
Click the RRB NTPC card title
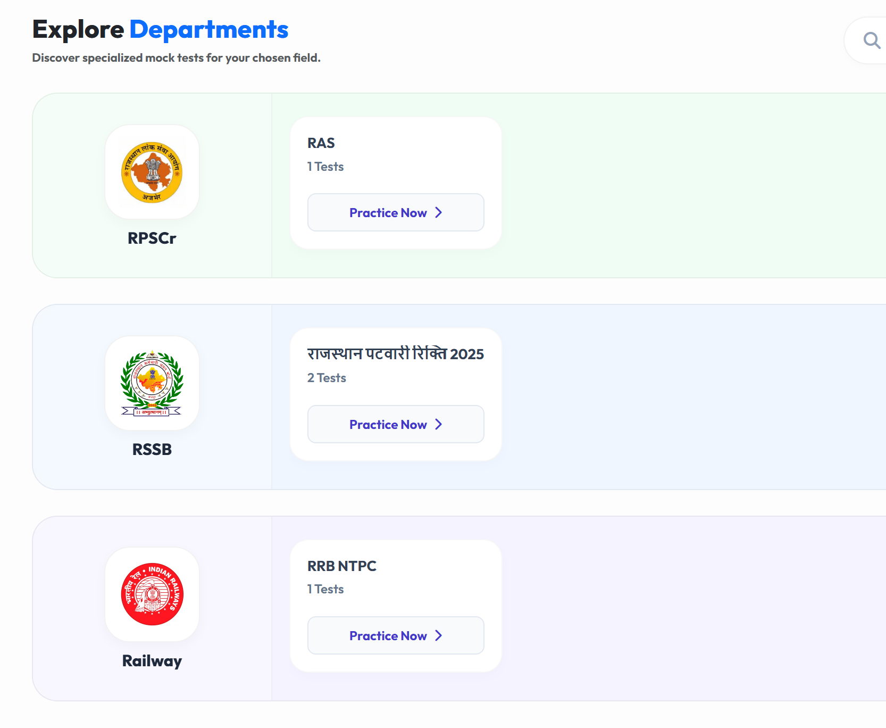coord(342,566)
